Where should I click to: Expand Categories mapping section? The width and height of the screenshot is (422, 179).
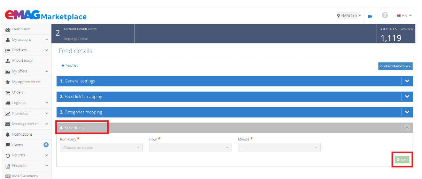235,112
